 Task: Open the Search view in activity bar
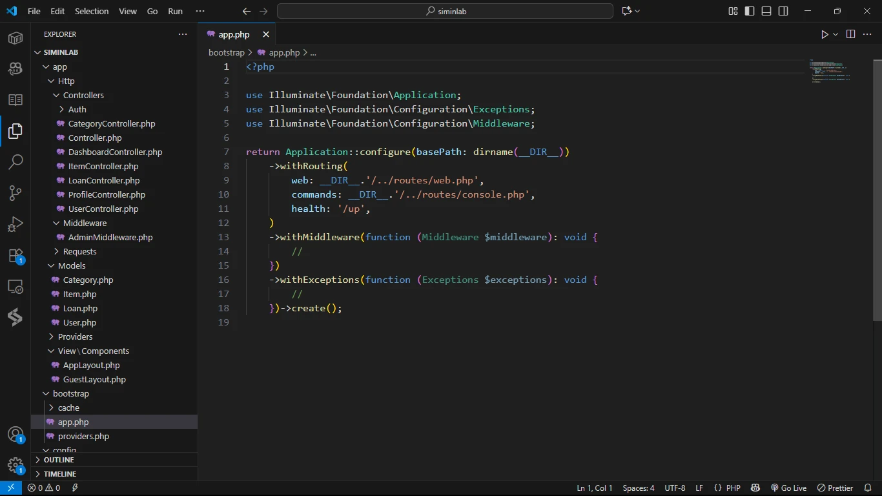(x=15, y=161)
